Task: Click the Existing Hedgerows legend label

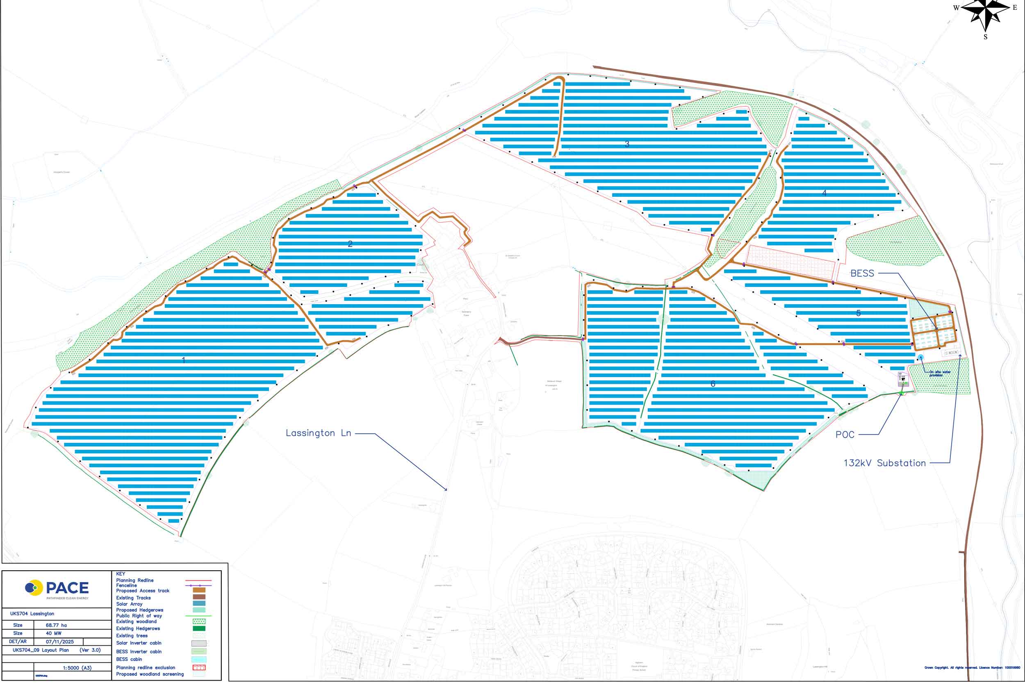Action: [138, 628]
